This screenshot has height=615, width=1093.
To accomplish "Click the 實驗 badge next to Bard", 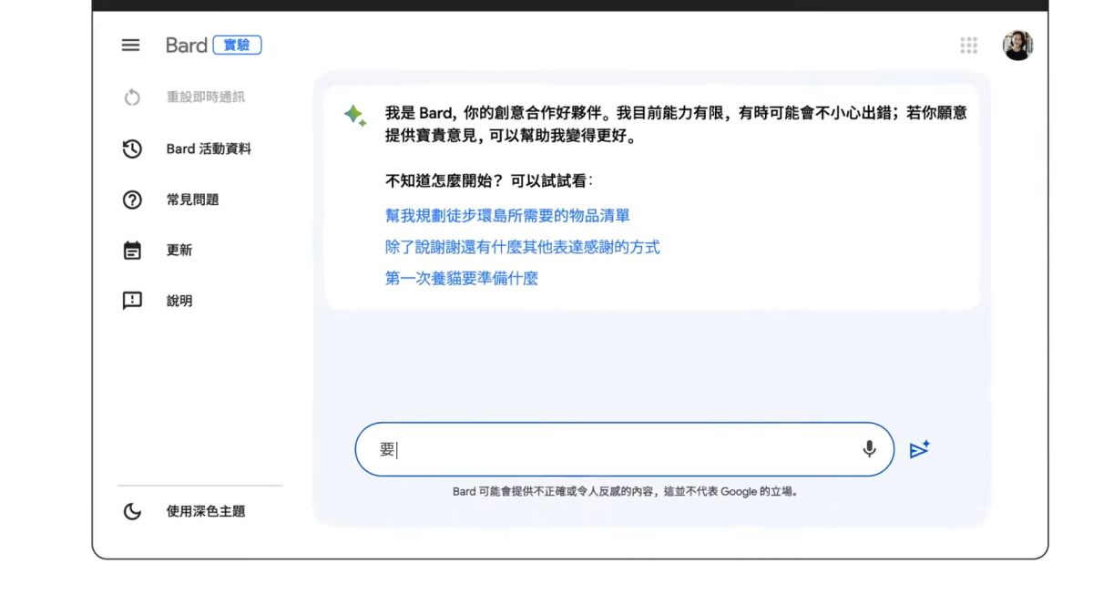I will pyautogui.click(x=237, y=45).
